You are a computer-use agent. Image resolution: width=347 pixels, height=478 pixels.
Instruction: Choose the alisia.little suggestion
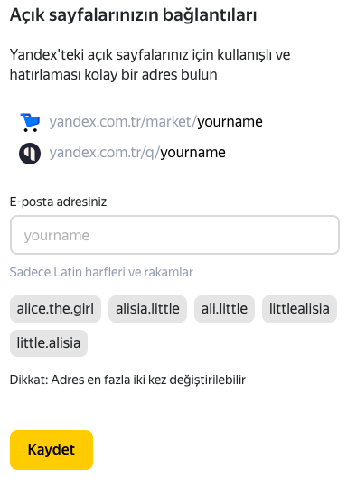(x=147, y=309)
